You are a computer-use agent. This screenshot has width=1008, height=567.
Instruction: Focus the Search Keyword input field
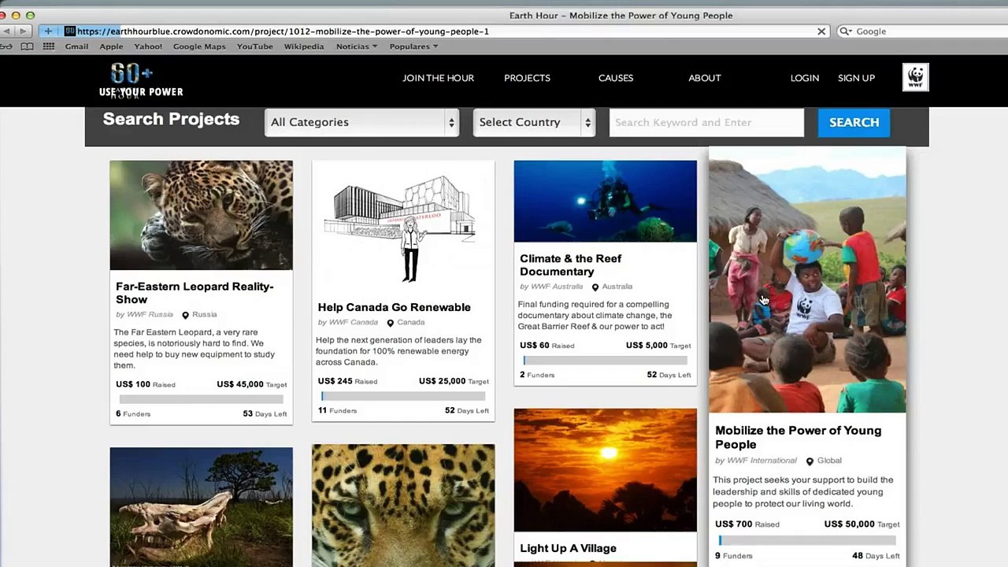coord(706,122)
